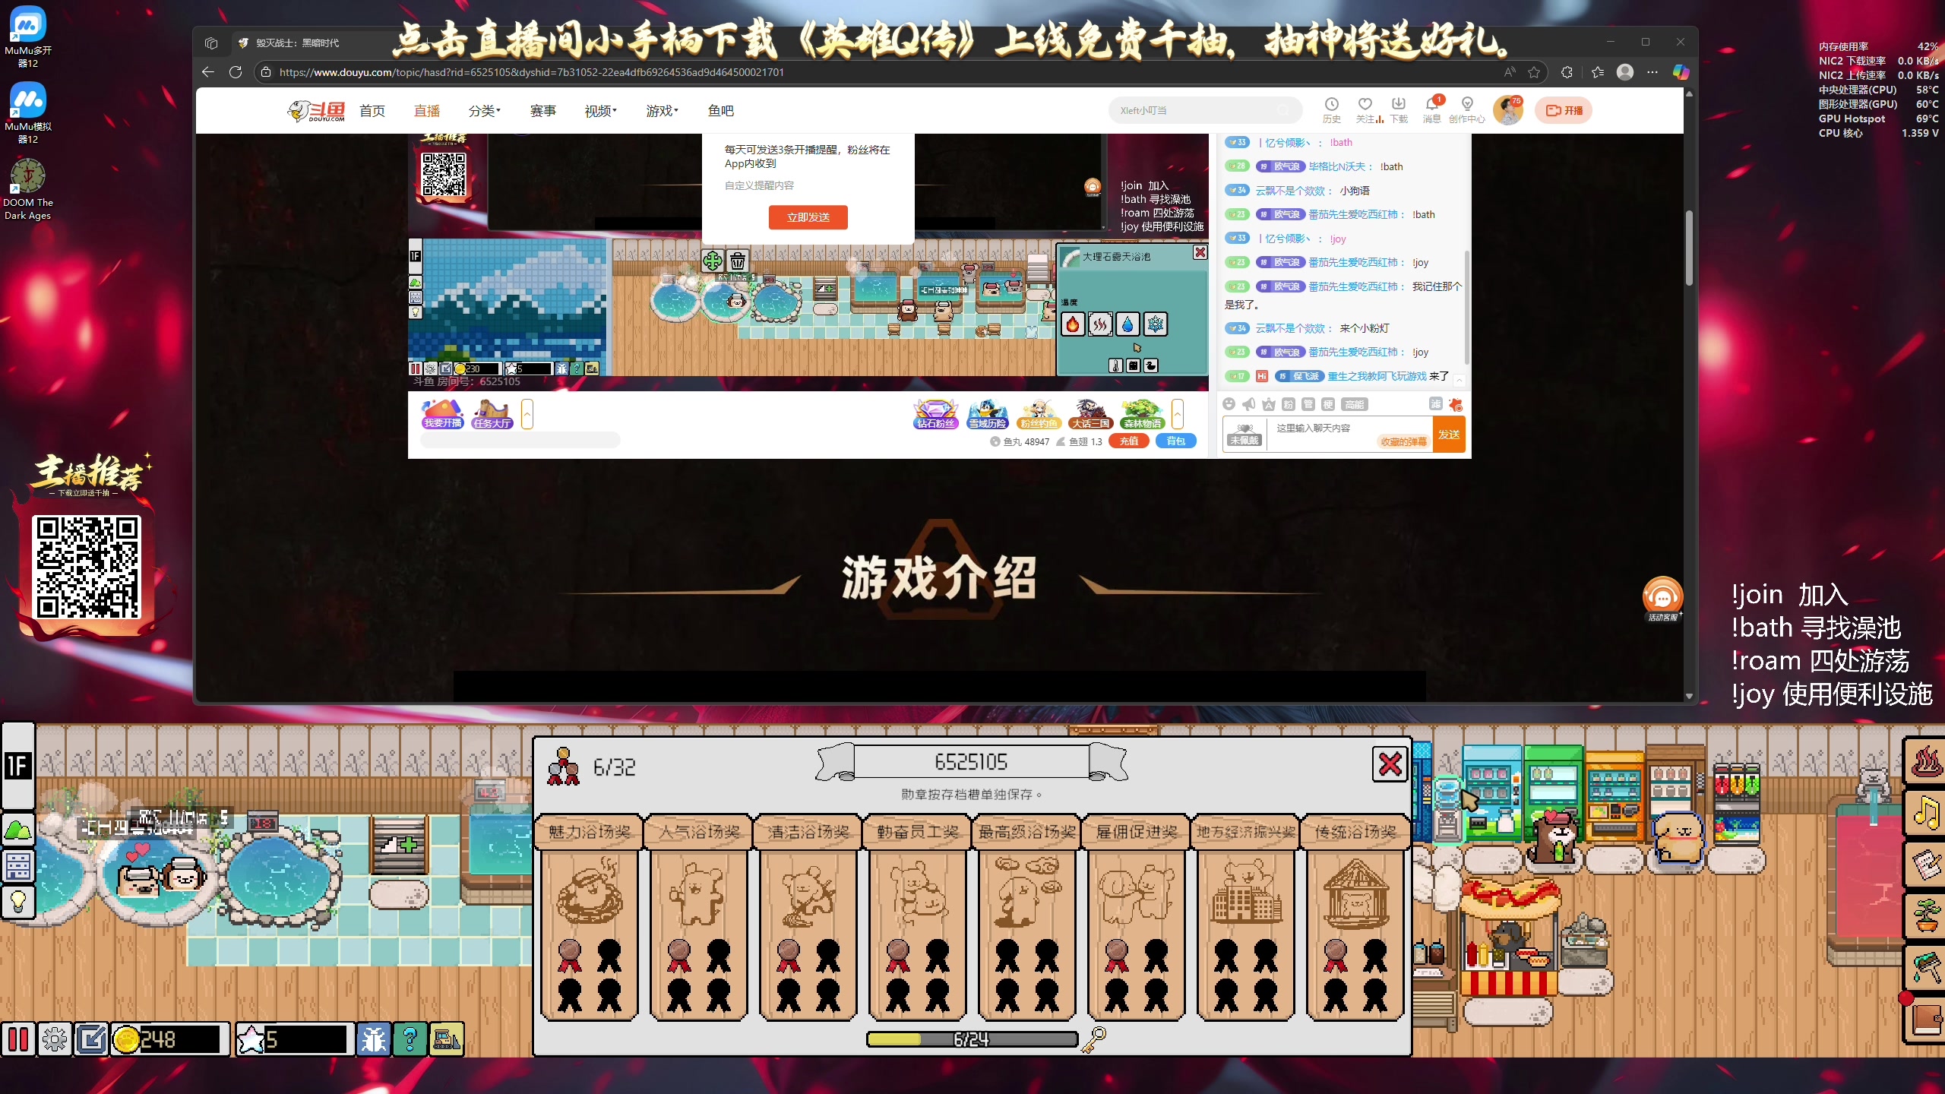Toggle the 滤 filter button in chat toolbar
The image size is (1945, 1094).
point(1435,404)
